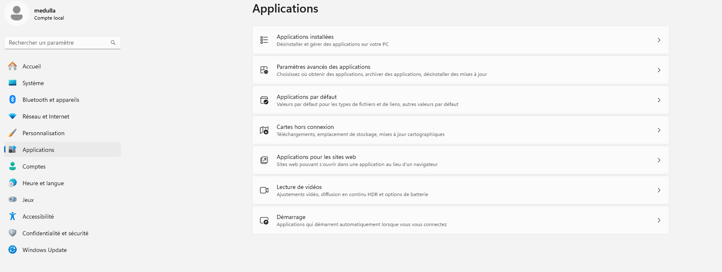Click the search magnifier icon

(113, 42)
